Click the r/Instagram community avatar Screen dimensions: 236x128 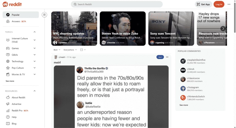pos(183,89)
